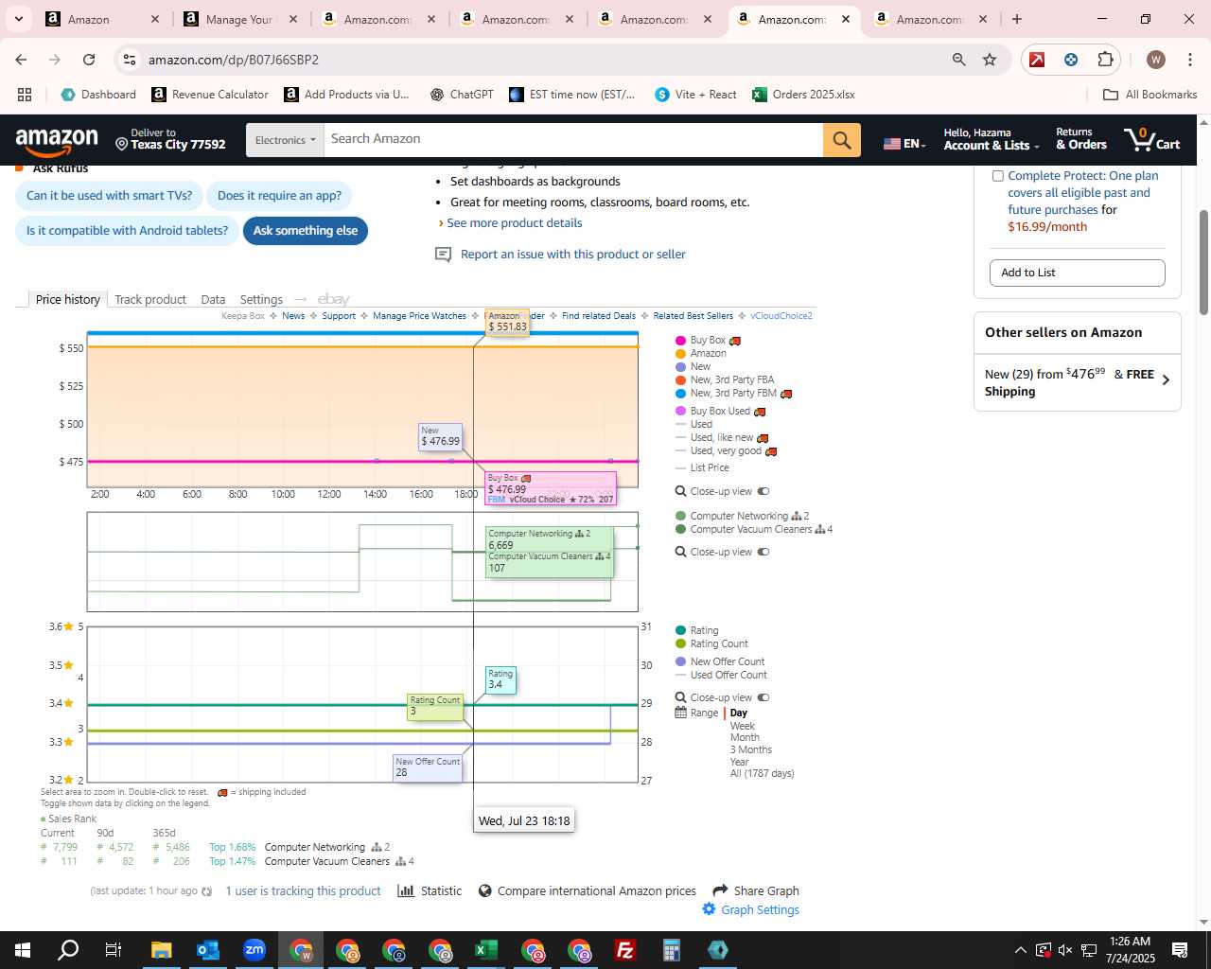
Task: Open the shopping cart icon
Action: point(1151,140)
